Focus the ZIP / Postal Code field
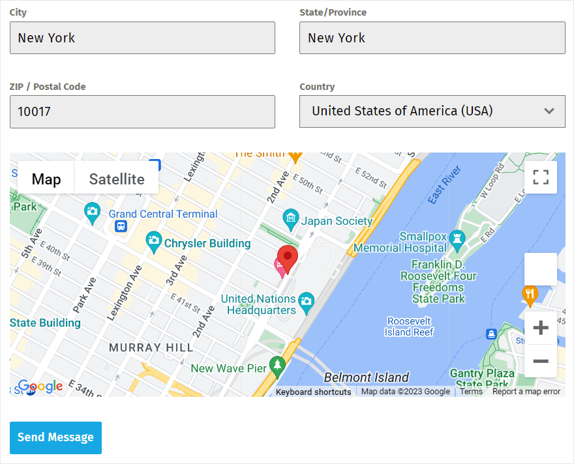 (142, 111)
